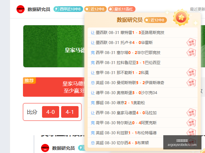Image resolution: width=205 pixels, height=153 pixels.
Task: Select the 奥格斯堡 3-0 沙尔克04 row
Action: [x=143, y=93]
